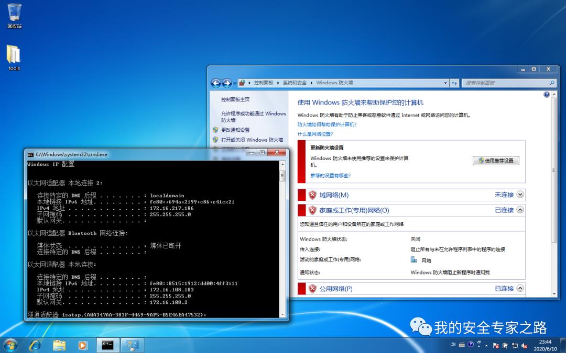
Task: Open the firewall help question mark icon
Action: [x=547, y=94]
